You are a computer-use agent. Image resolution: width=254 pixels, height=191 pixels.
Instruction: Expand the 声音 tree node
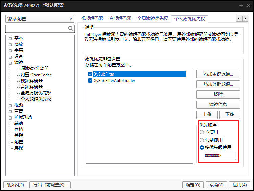(x=10, y=112)
